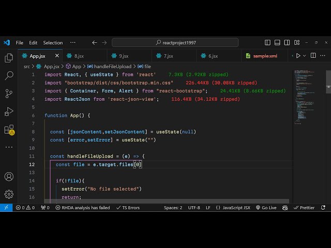
Task: Open the File menu
Action: pos(20,42)
